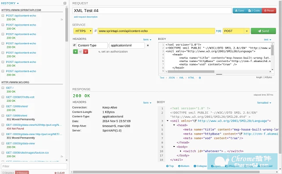Click the green add header plus icon
This screenshot has width=282, height=174.
click(75, 51)
